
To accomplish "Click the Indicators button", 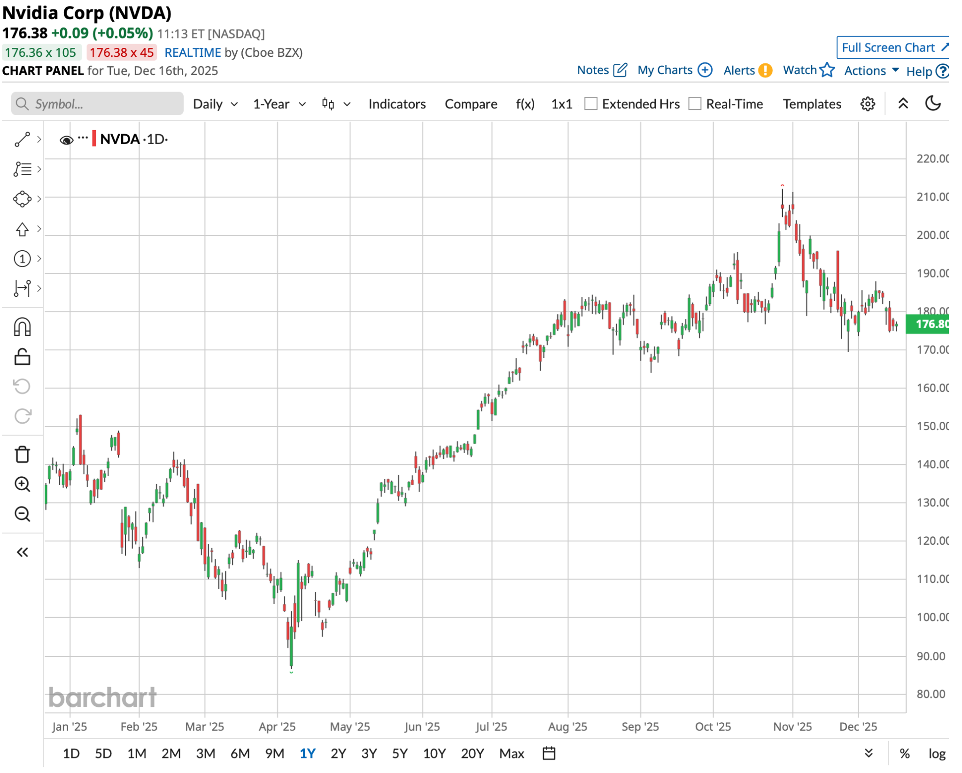I will [x=396, y=104].
